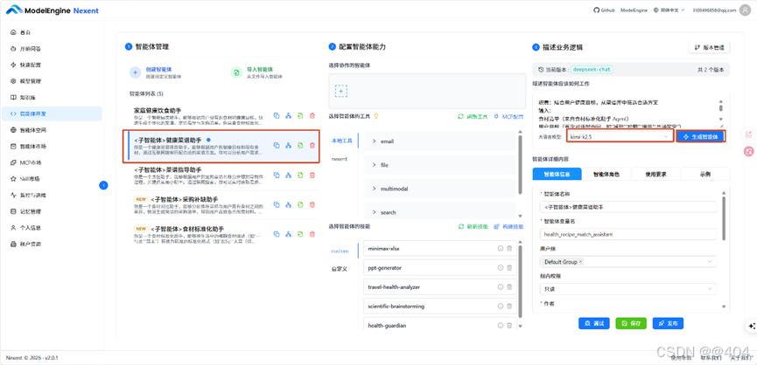This screenshot has width=757, height=365.
Task: Select the 自定义 skill category tab
Action: (x=339, y=269)
